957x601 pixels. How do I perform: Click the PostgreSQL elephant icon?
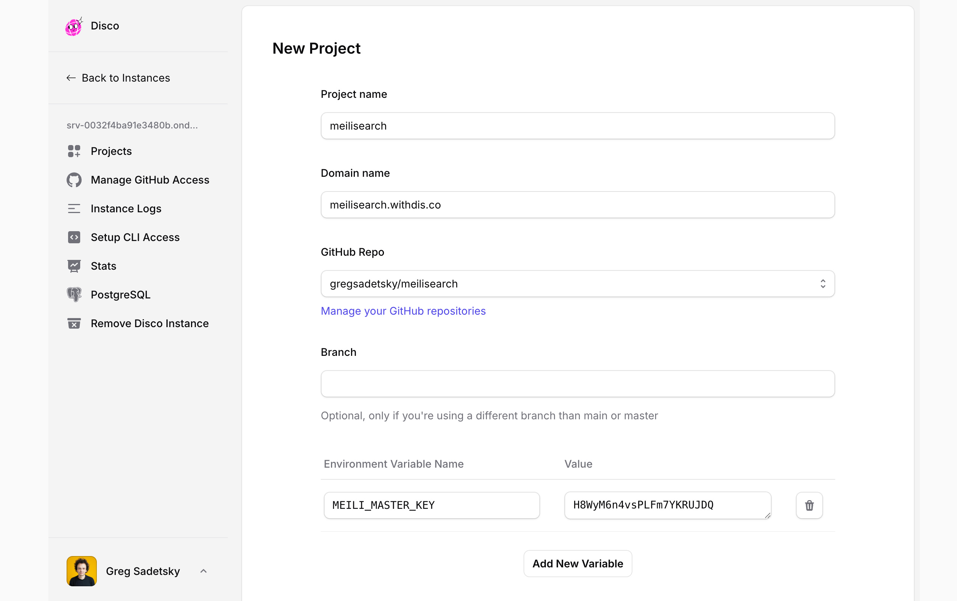tap(74, 295)
